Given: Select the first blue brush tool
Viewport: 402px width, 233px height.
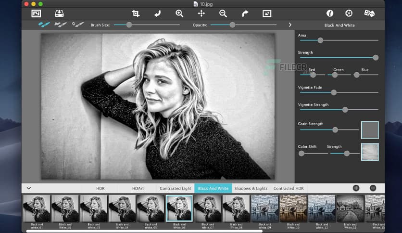Looking at the screenshot, I should [44, 25].
